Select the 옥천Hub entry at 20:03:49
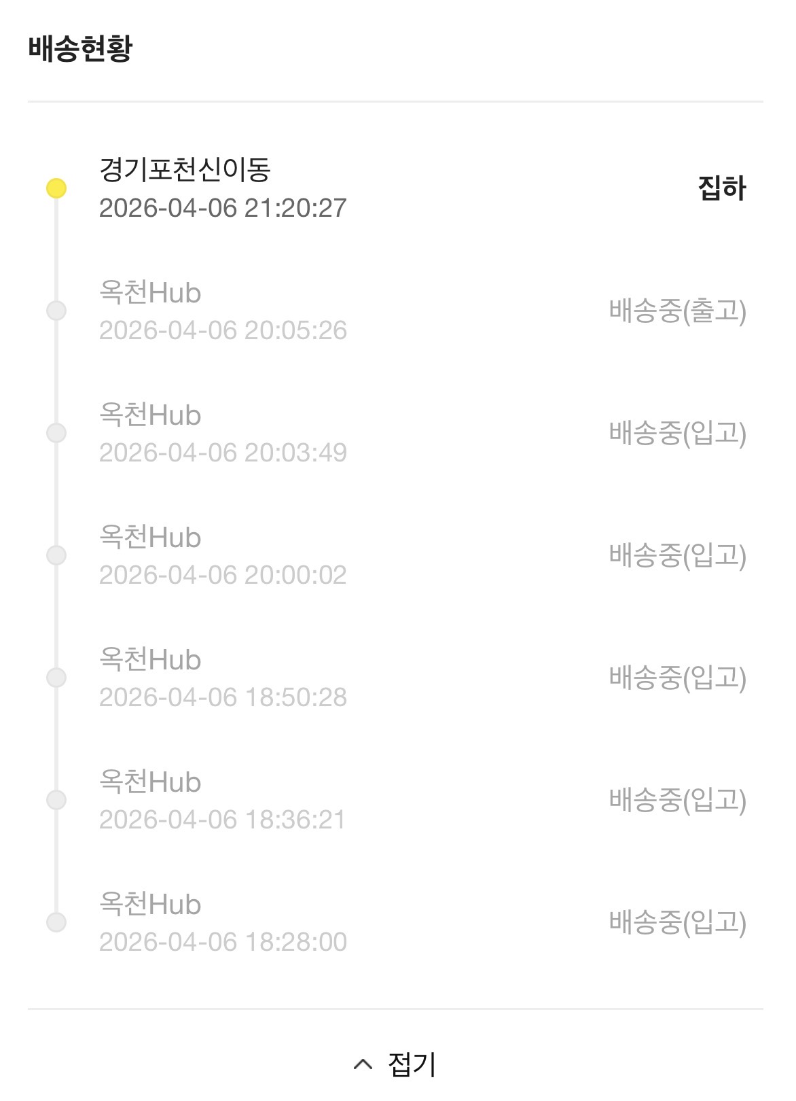796x1101 pixels. coord(150,415)
